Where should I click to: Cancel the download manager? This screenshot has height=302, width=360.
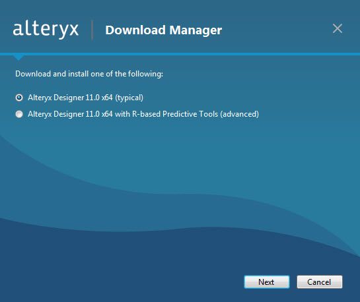(319, 282)
